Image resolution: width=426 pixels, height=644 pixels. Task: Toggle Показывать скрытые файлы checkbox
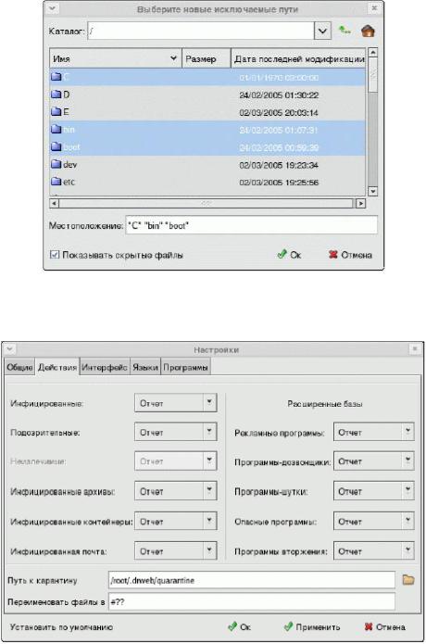[54, 255]
